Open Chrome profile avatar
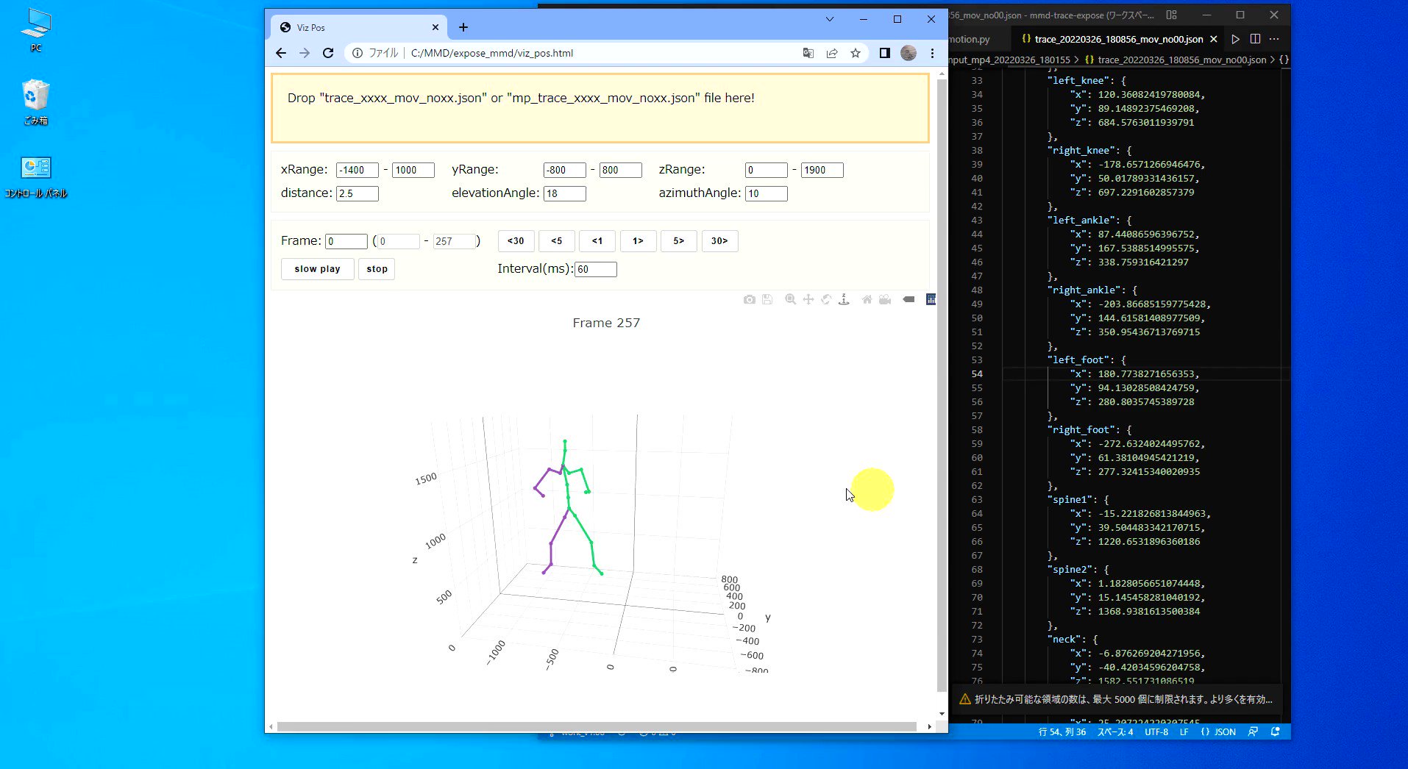 coord(909,53)
